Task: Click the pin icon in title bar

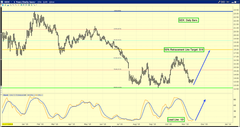Action: pos(227,2)
